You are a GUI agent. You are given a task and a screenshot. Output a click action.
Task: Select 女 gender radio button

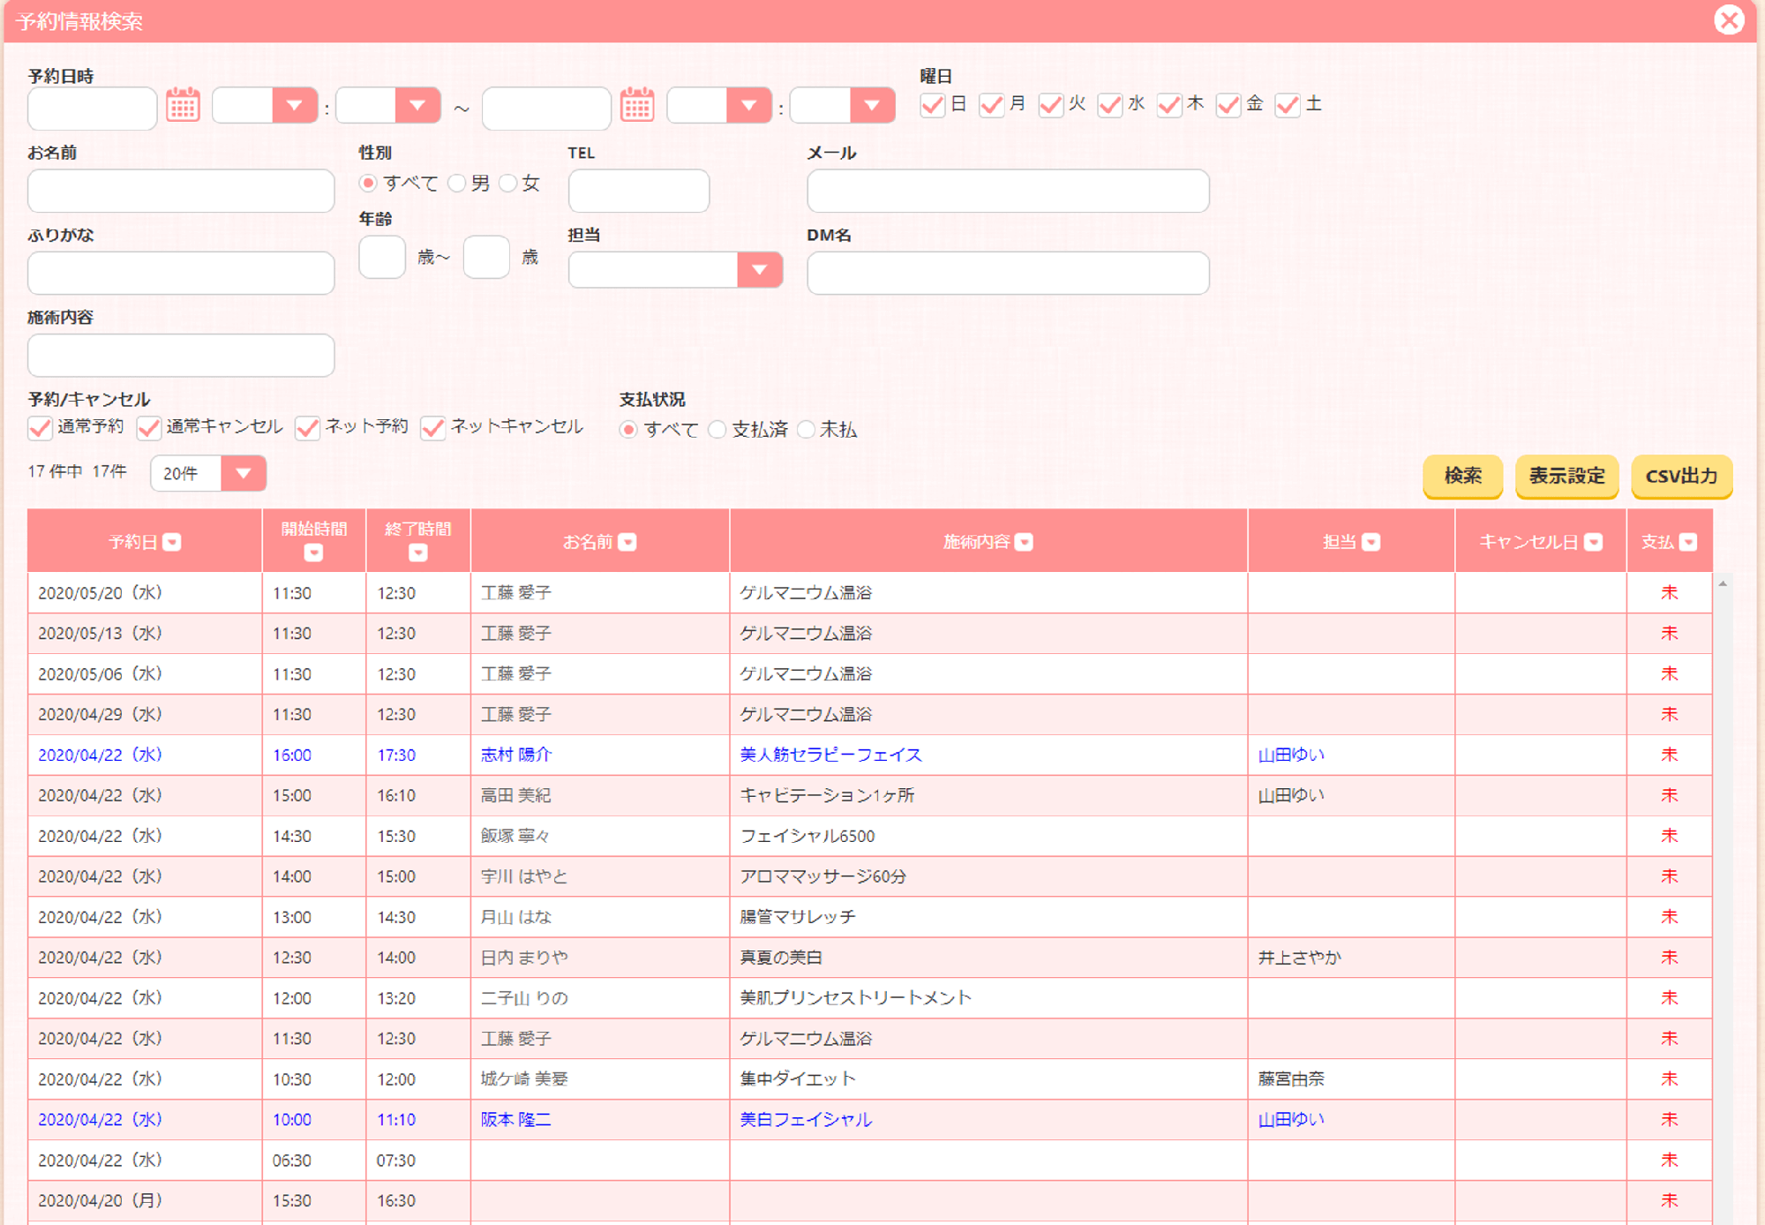(507, 183)
